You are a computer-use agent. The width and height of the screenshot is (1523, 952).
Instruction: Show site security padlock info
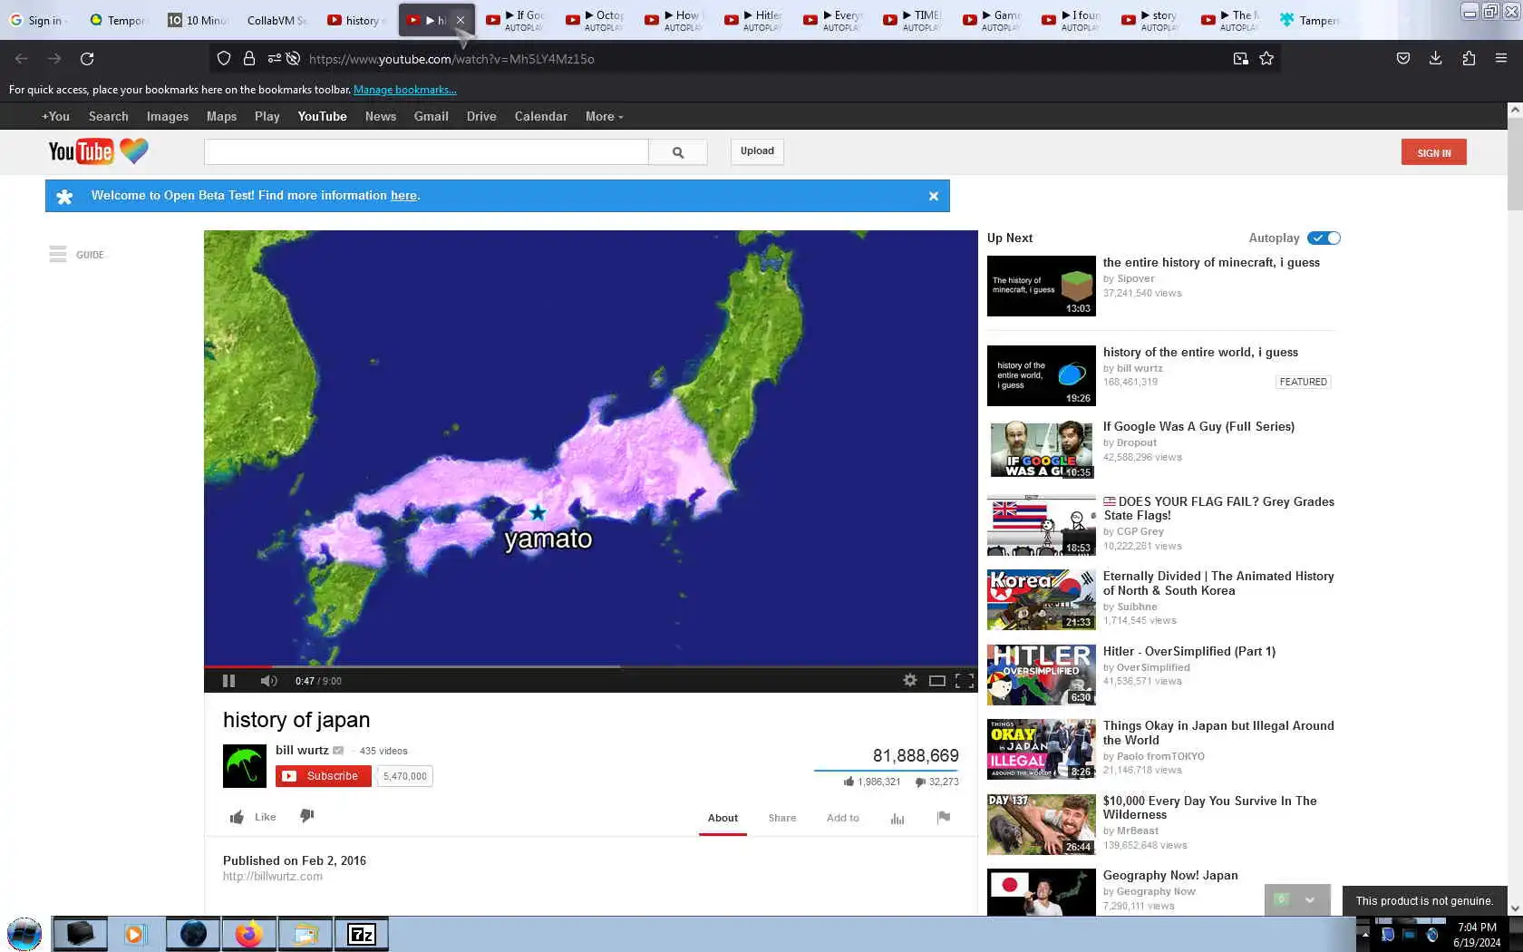248,59
